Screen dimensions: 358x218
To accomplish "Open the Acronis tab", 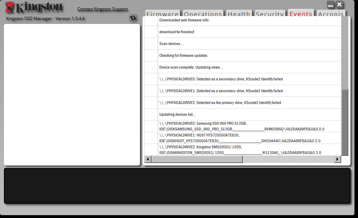I will 331,13.
